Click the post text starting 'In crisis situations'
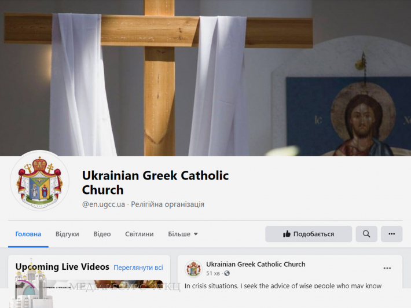 point(283,286)
